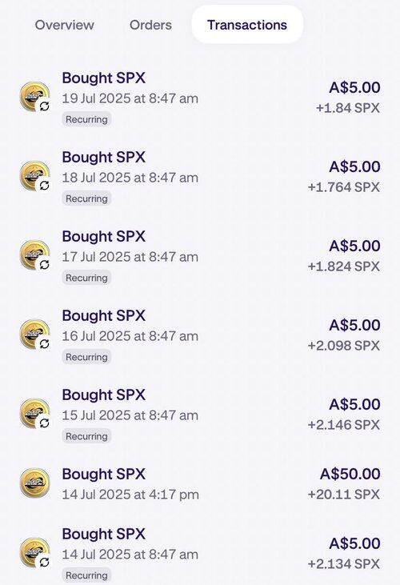
Task: Tap SPX coin icon for A$50.00 purchase
Action: pyautogui.click(x=34, y=483)
